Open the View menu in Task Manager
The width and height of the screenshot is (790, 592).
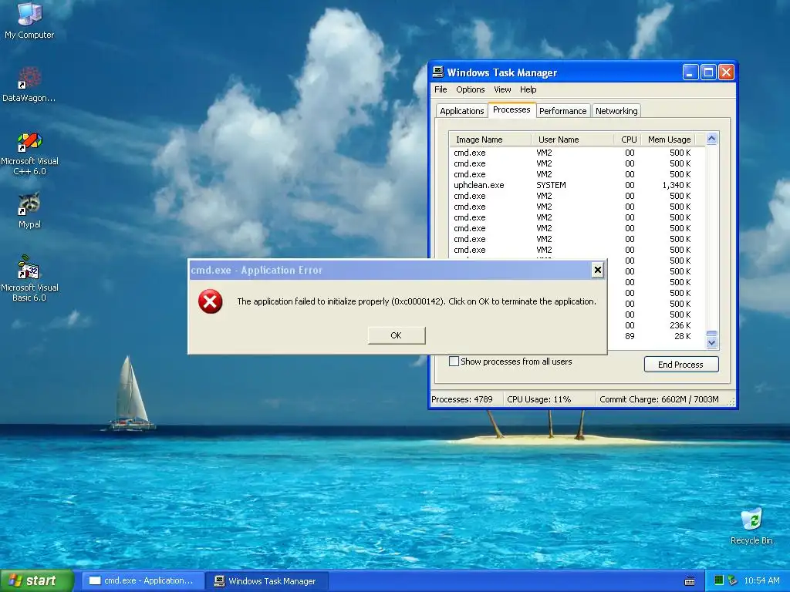click(x=501, y=89)
